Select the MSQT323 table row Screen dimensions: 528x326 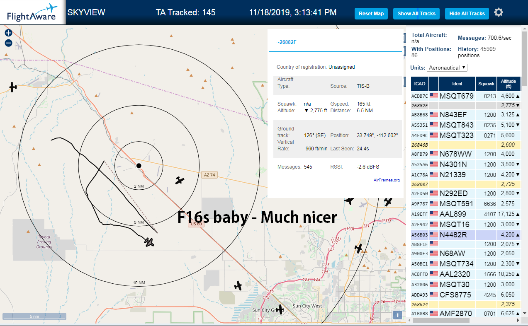[x=465, y=135]
